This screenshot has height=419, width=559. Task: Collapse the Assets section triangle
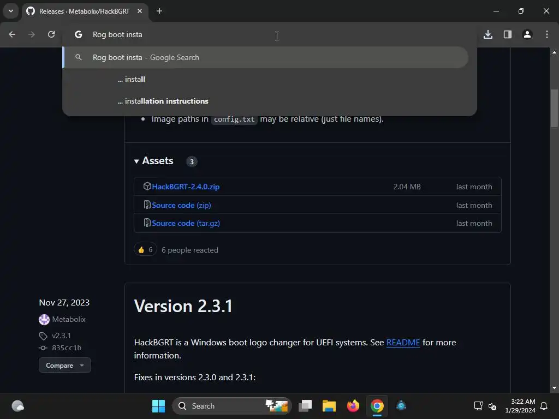pyautogui.click(x=136, y=161)
